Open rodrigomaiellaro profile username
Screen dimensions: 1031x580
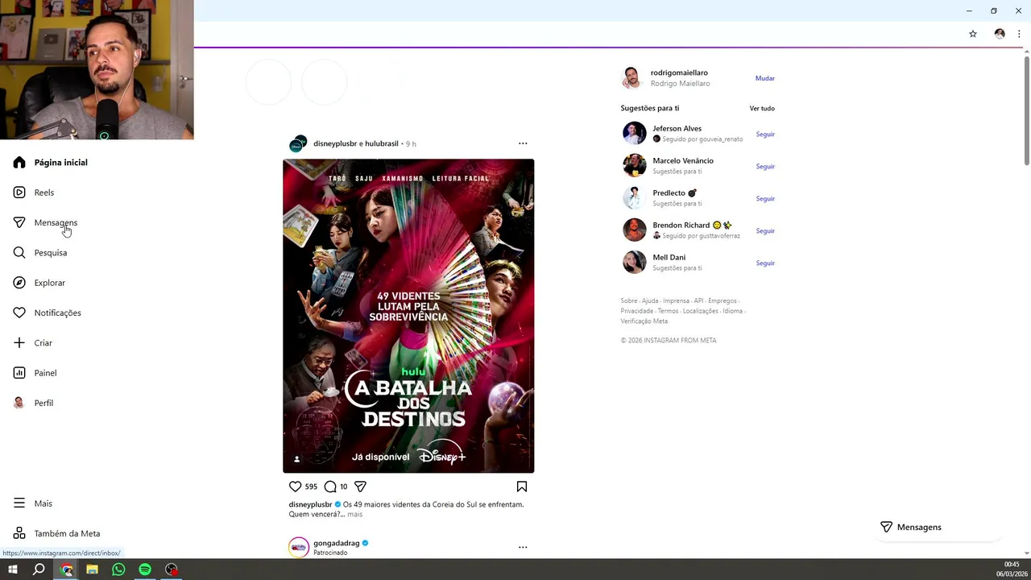click(x=679, y=72)
